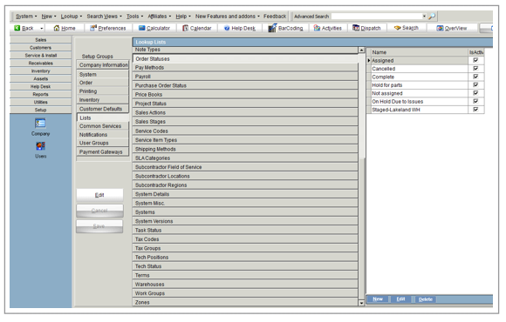
Task: Click the Back arrow icon
Action: [x=17, y=28]
